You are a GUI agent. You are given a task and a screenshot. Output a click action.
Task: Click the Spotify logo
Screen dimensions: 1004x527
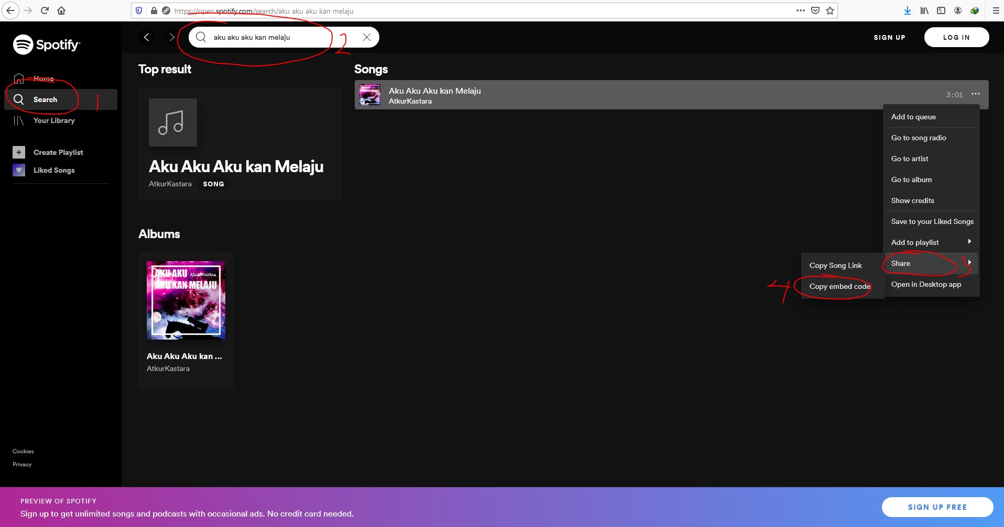[46, 44]
